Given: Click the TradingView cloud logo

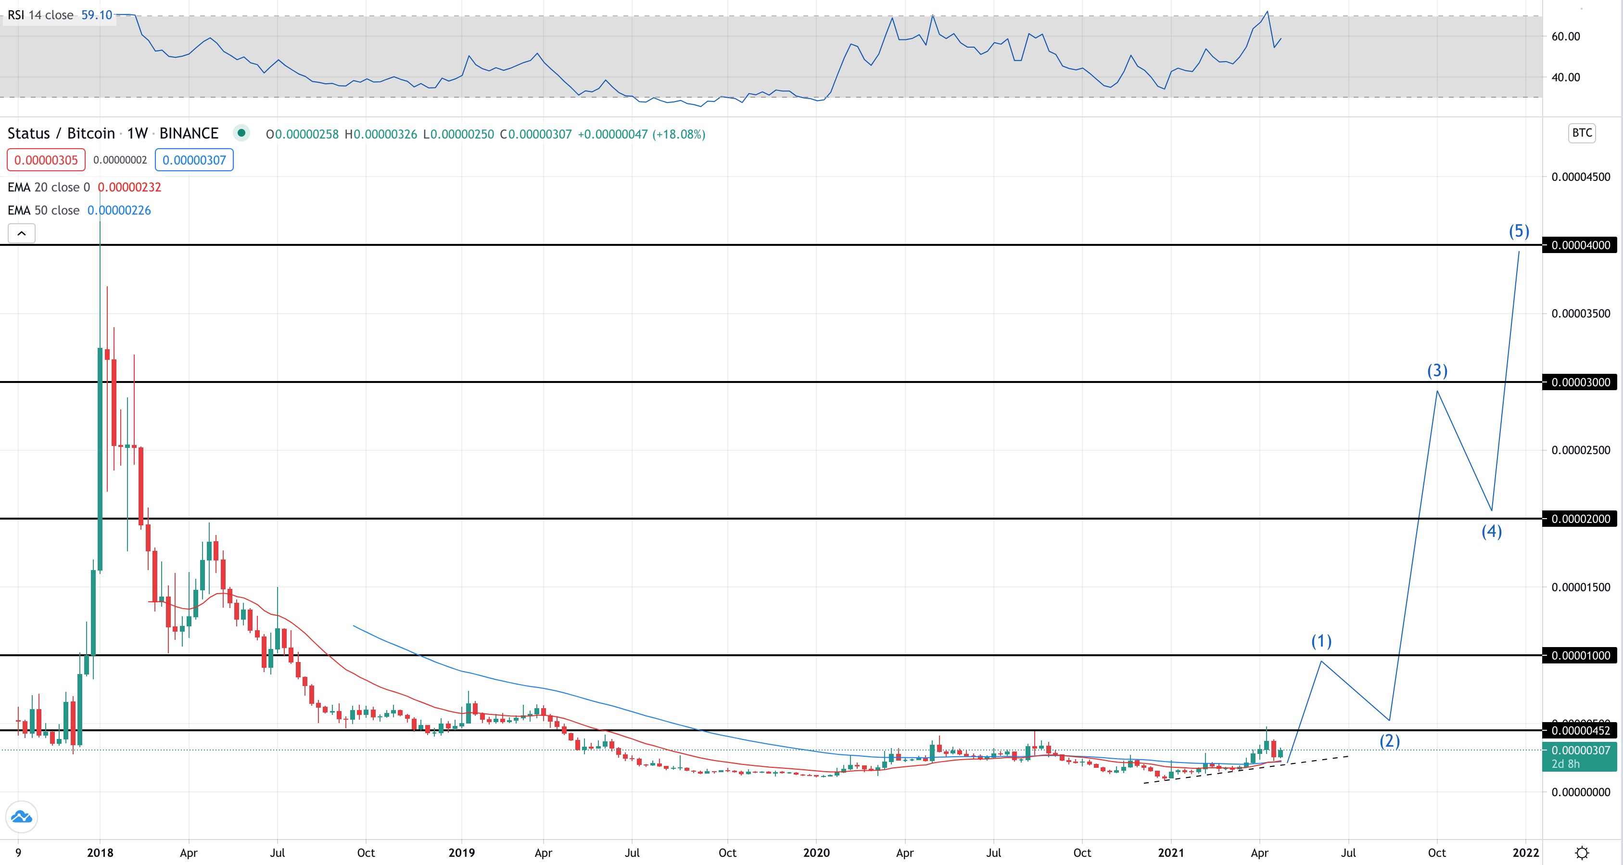Looking at the screenshot, I should coord(22,817).
